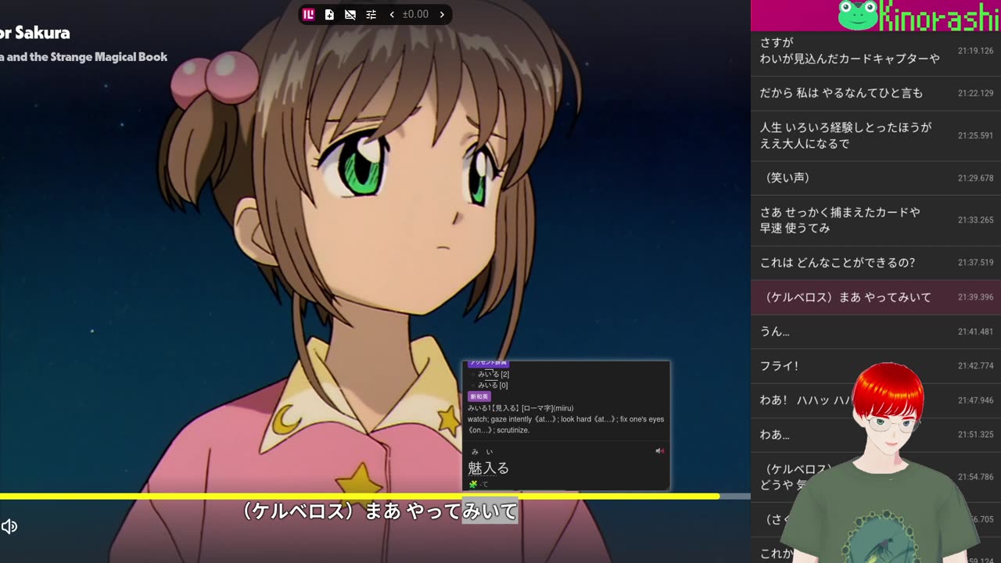Screen dimensions: 1001x563
Task: Click the word やって in video subtitle
Action: 433,511
